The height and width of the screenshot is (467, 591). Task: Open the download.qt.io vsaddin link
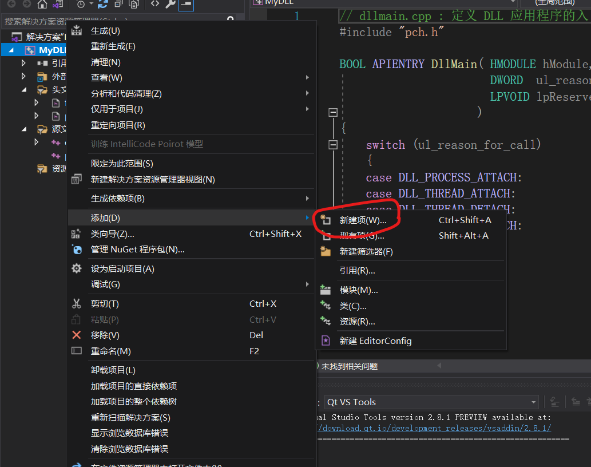pos(435,428)
